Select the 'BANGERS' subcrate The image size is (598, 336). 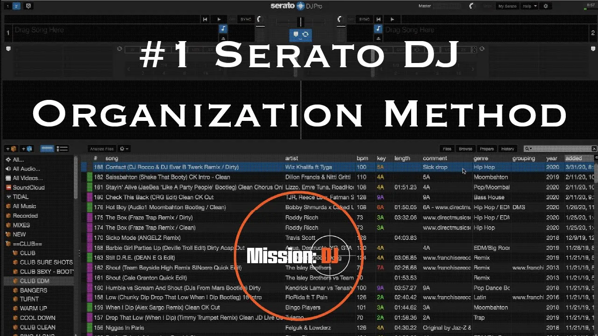pyautogui.click(x=33, y=290)
